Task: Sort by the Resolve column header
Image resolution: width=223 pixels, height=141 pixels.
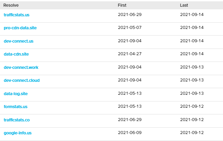Action: tap(11, 5)
